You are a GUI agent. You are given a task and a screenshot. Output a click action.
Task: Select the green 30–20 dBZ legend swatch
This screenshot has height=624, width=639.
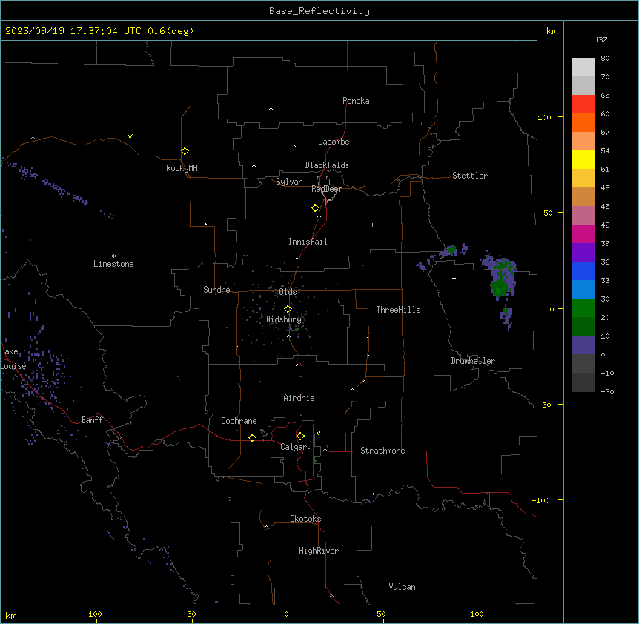(583, 308)
